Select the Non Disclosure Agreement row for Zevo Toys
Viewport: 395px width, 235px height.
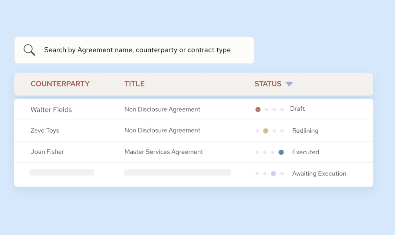pyautogui.click(x=162, y=130)
